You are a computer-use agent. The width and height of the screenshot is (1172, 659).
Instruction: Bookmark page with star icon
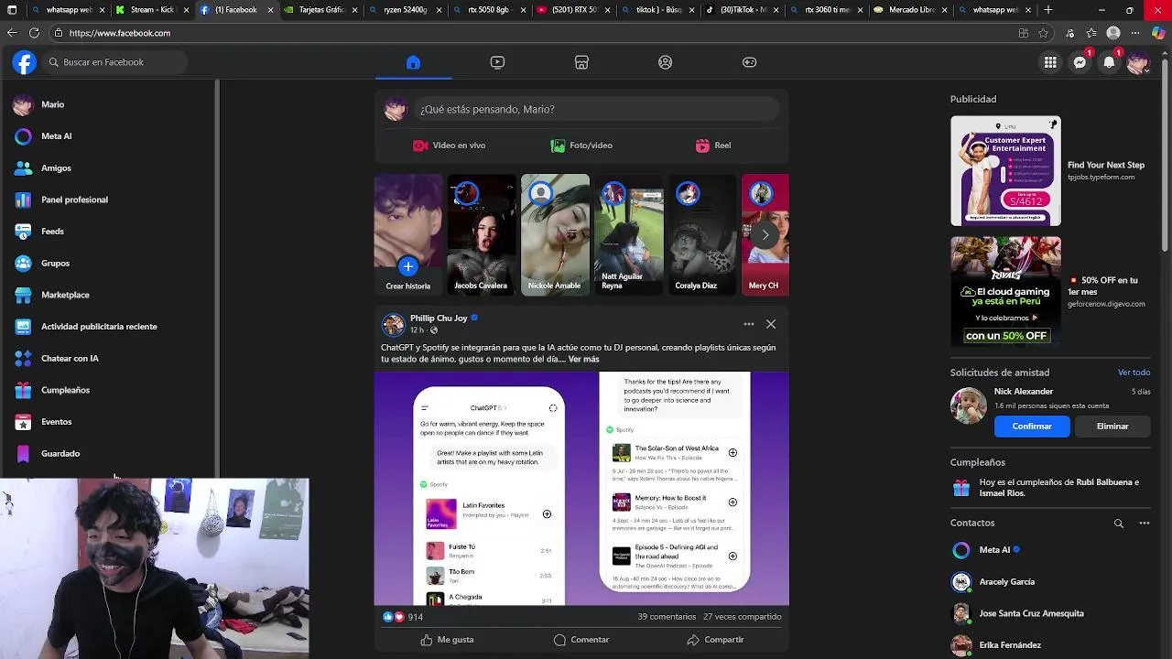pyautogui.click(x=1043, y=33)
